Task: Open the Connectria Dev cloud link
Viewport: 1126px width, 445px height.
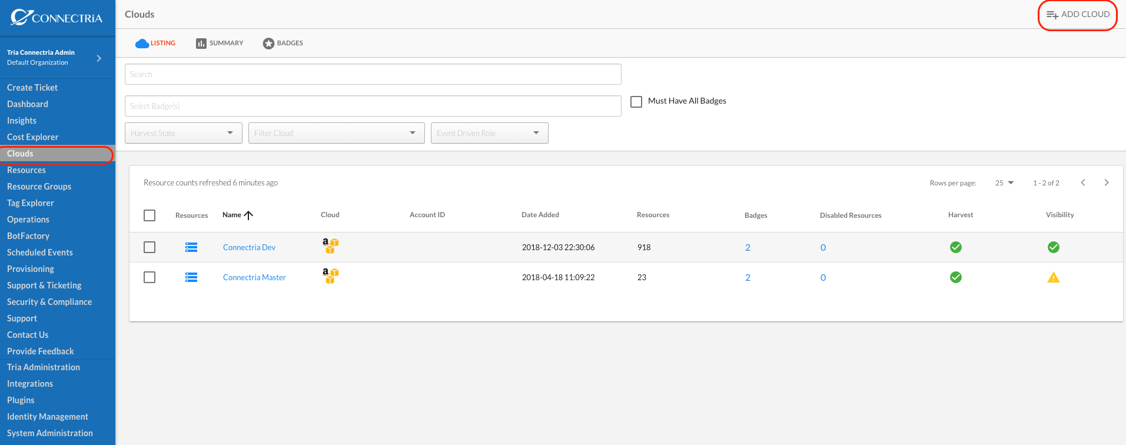Action: [249, 247]
